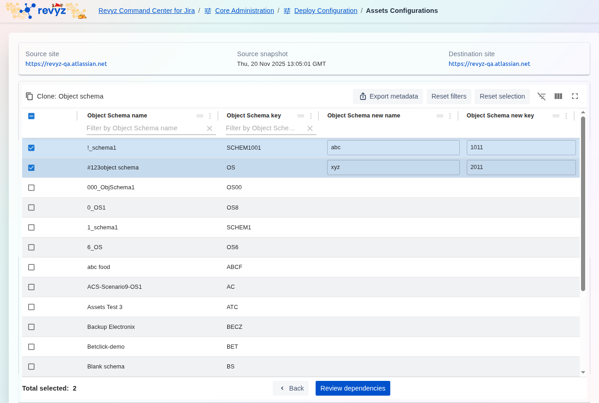
Task: Toggle full screen table view
Action: coord(575,96)
